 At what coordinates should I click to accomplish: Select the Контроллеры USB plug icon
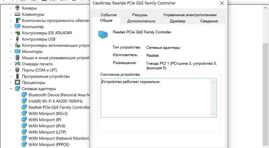pyautogui.click(x=17, y=39)
